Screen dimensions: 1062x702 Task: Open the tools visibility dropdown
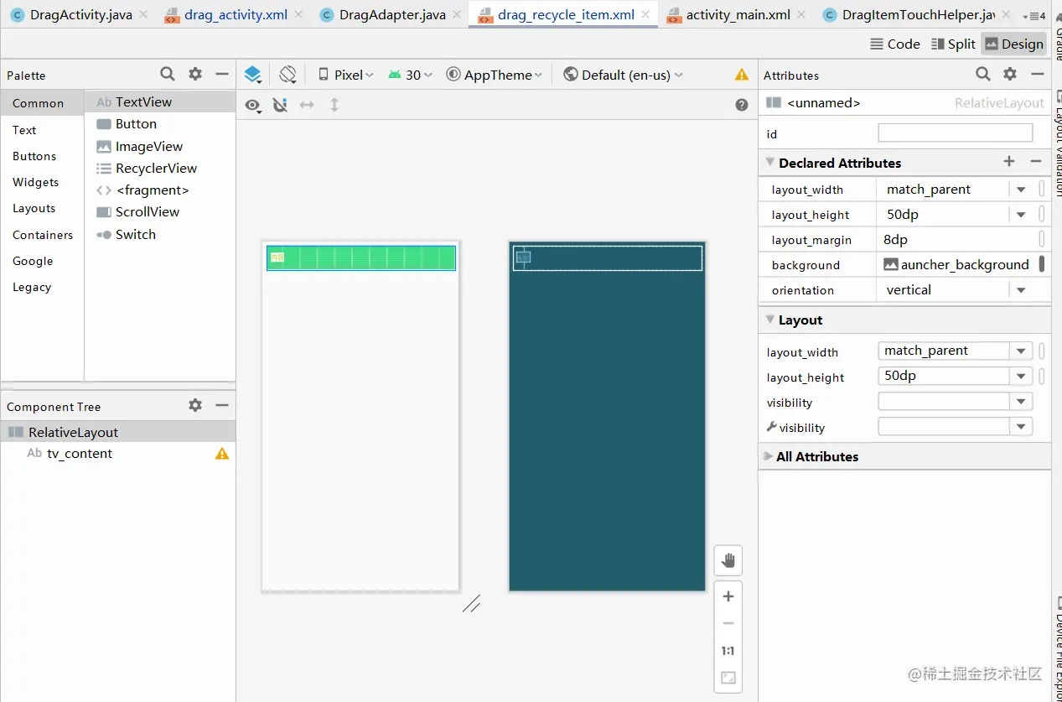1021,427
